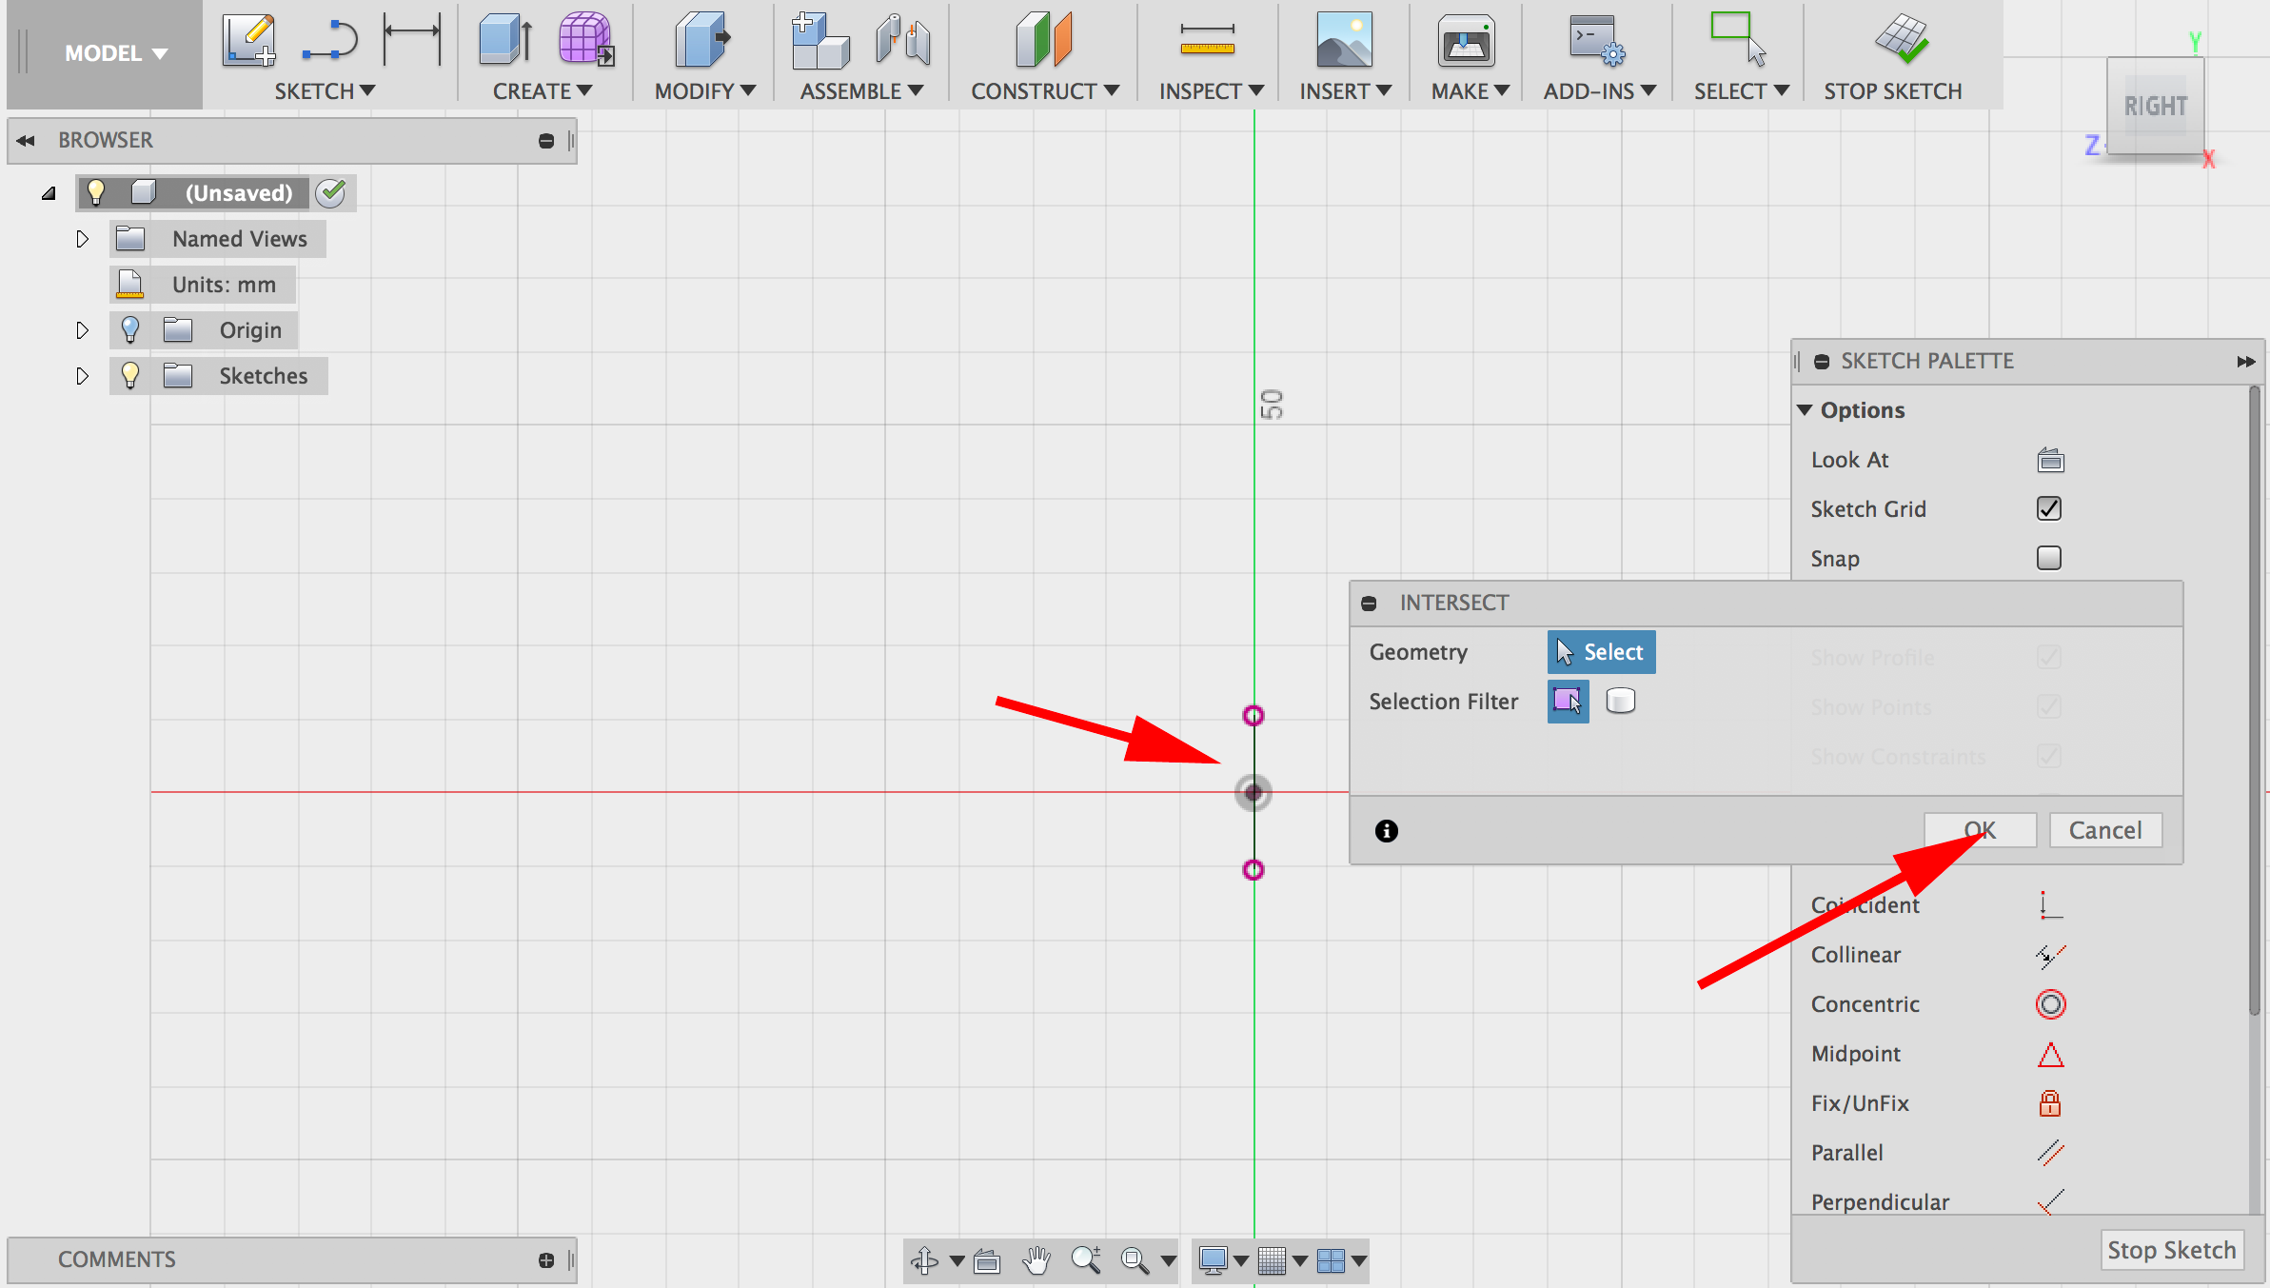Select the Pan hand navigation icon
The image size is (2270, 1288).
point(1036,1260)
